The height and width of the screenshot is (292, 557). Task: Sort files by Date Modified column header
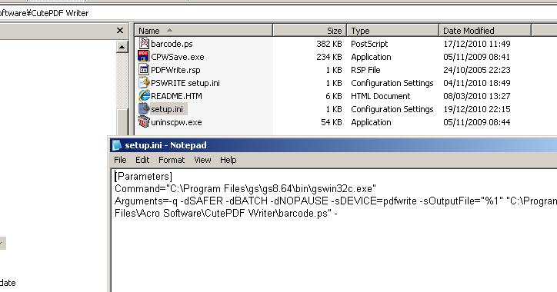485,31
